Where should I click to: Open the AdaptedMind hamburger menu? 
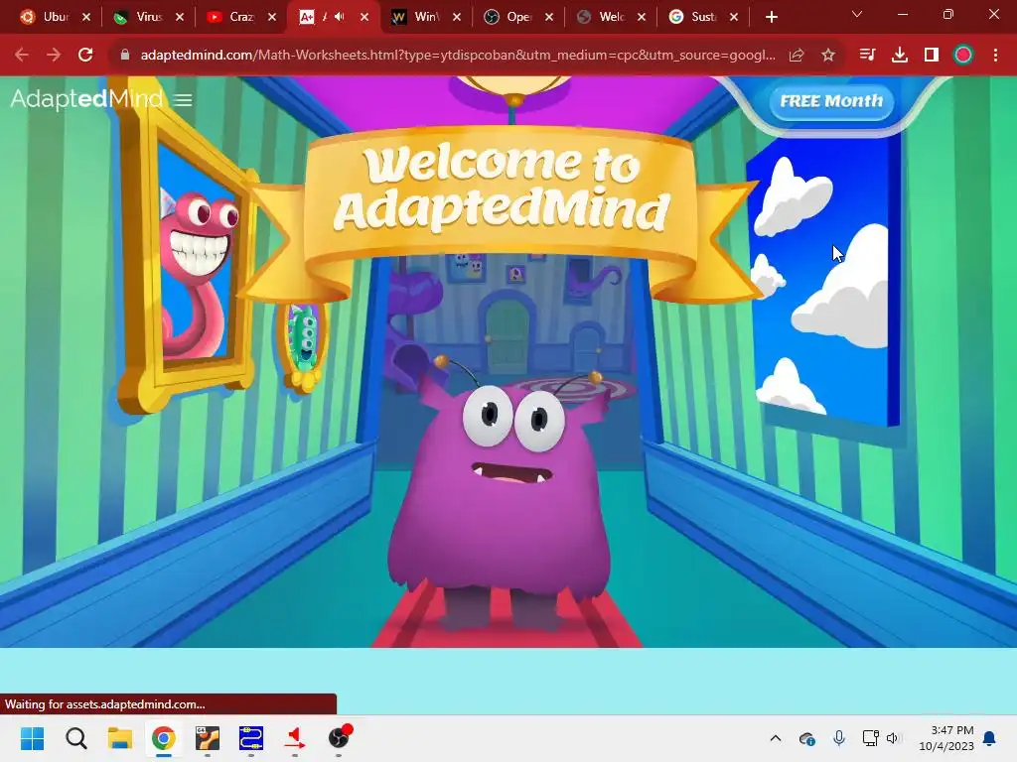184,100
